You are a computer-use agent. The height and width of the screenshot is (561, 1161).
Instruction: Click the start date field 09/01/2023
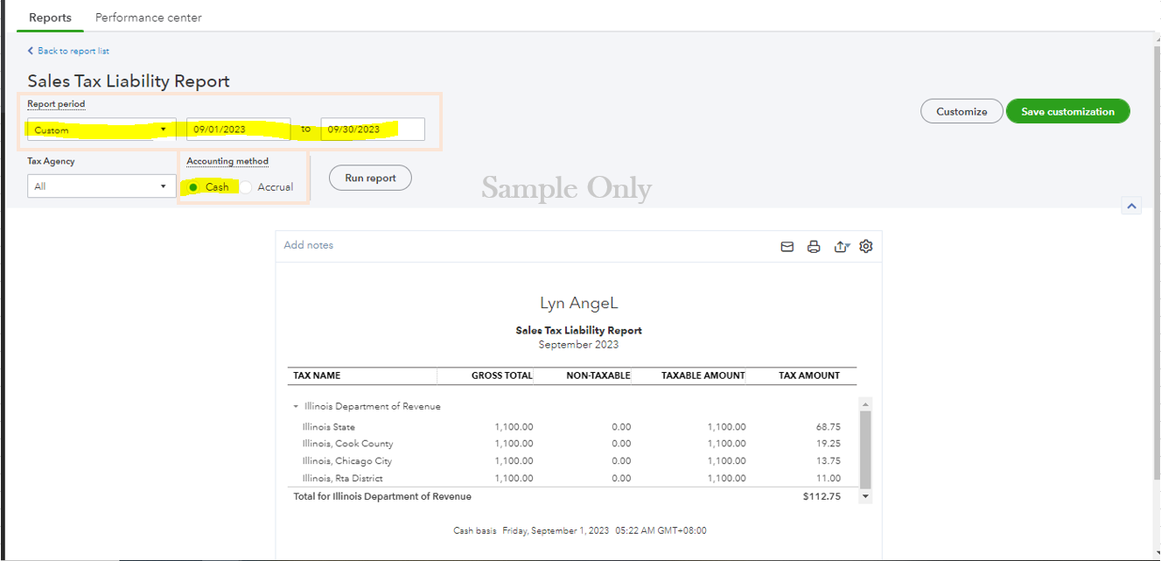(238, 130)
